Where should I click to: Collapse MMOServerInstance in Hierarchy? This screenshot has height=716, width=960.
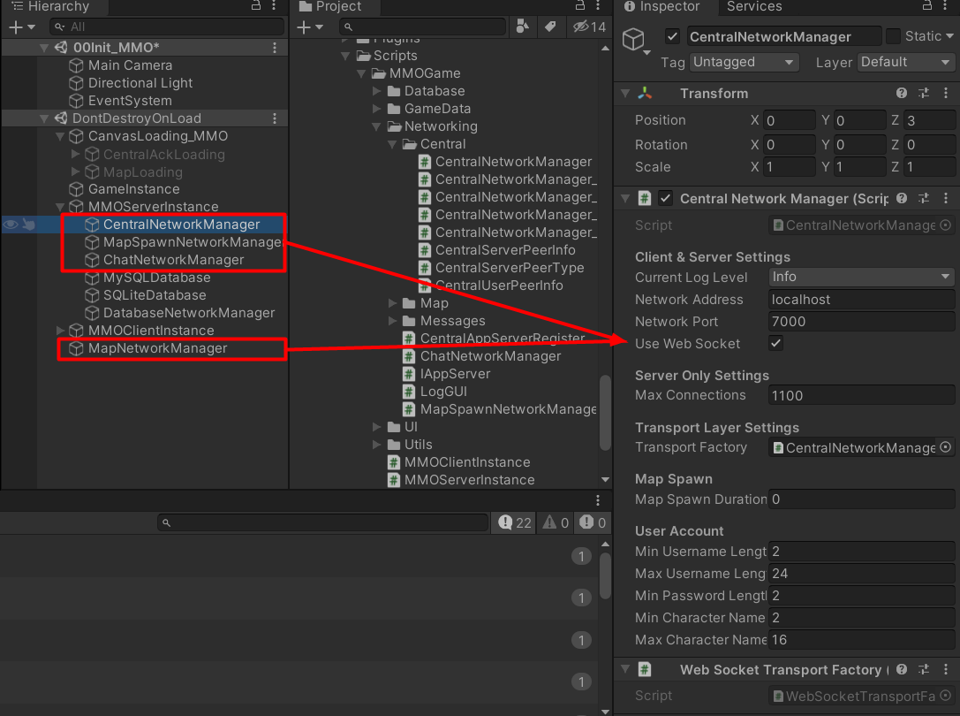point(60,207)
